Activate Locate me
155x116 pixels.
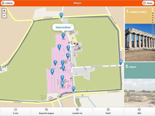[77, 111]
